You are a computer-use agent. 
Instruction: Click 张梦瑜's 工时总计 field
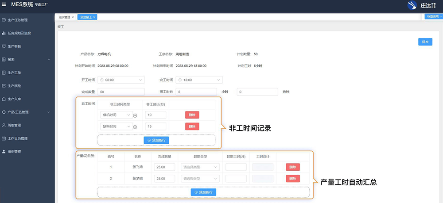263,179
